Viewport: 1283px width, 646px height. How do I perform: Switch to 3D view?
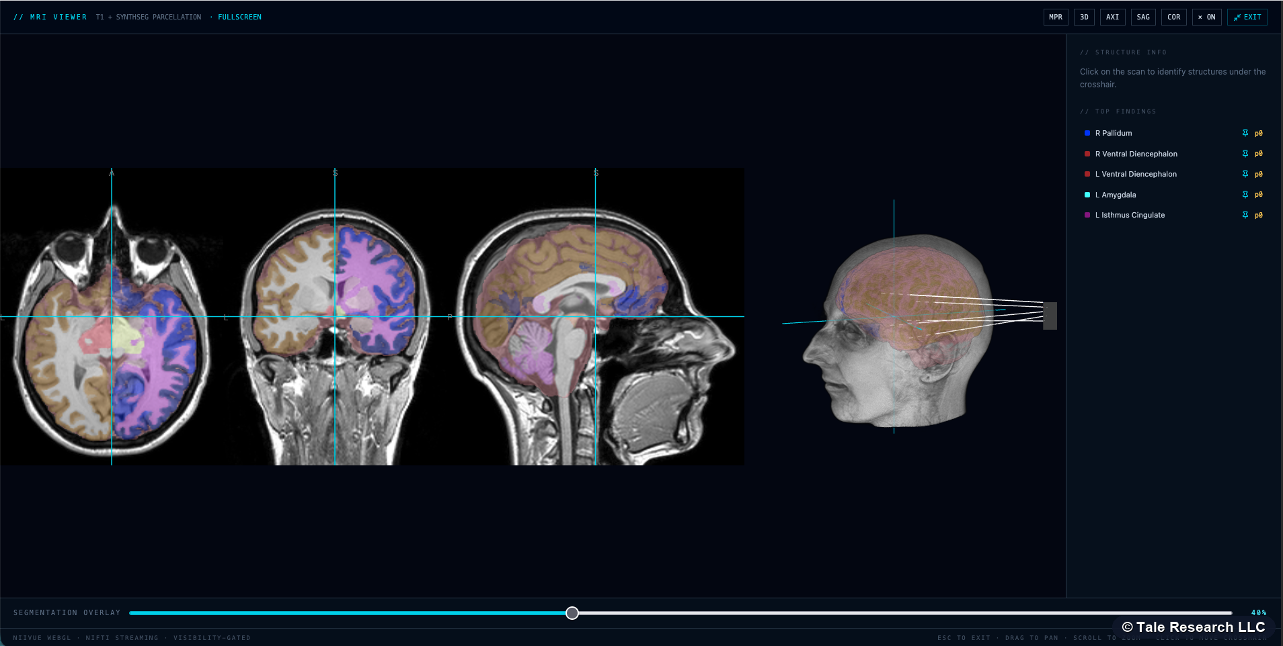coord(1083,17)
